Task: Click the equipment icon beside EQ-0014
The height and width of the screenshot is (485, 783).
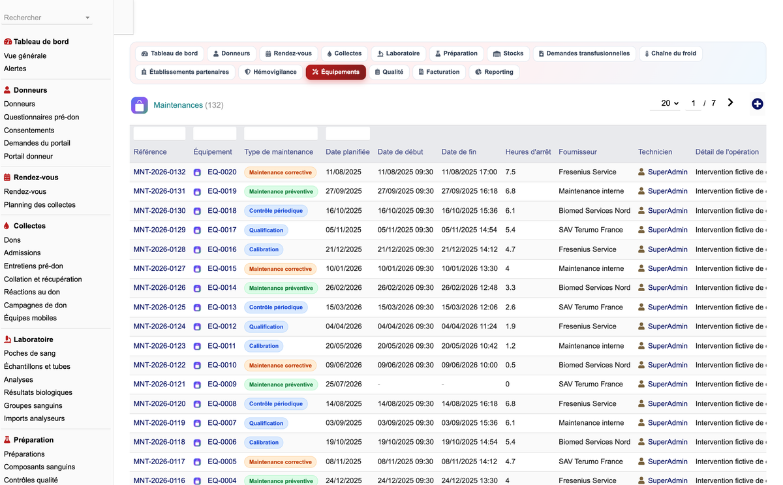Action: [197, 288]
